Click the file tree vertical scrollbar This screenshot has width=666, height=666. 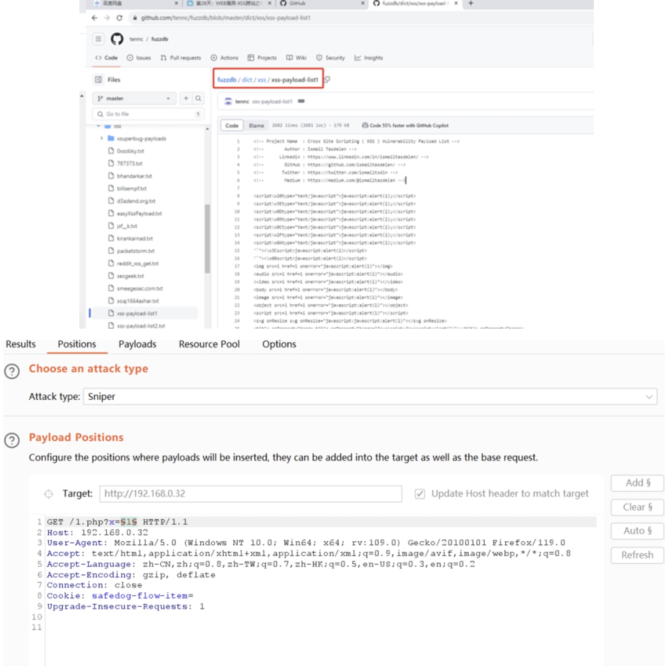coord(207,238)
